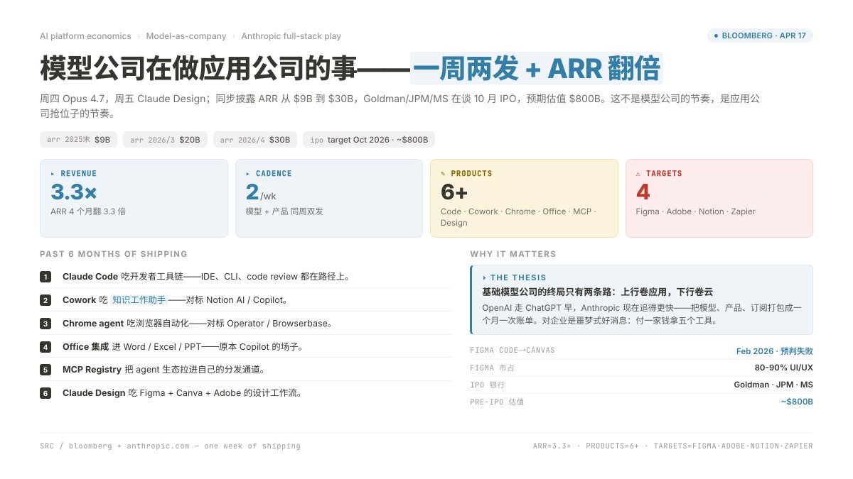Click the 'FIGMA CODE→CANVAS' row label
853x479 pixels.
point(513,351)
